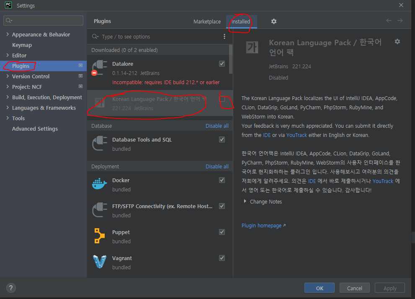This screenshot has width=415, height=299.
Task: Expand the Change Notes section
Action: pos(245,201)
